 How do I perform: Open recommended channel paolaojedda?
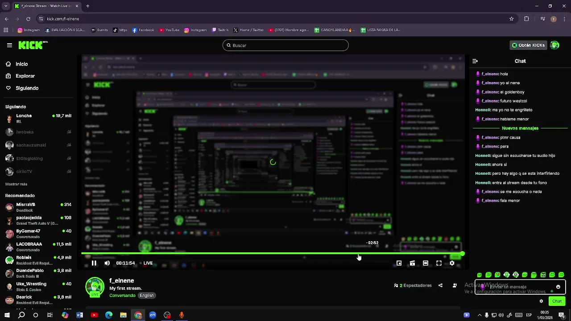tap(38, 220)
